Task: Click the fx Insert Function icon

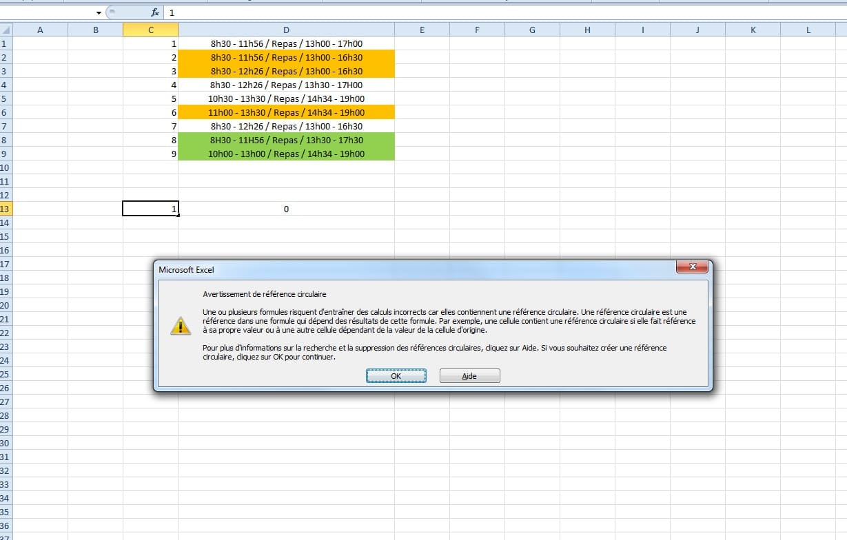Action: click(x=155, y=12)
